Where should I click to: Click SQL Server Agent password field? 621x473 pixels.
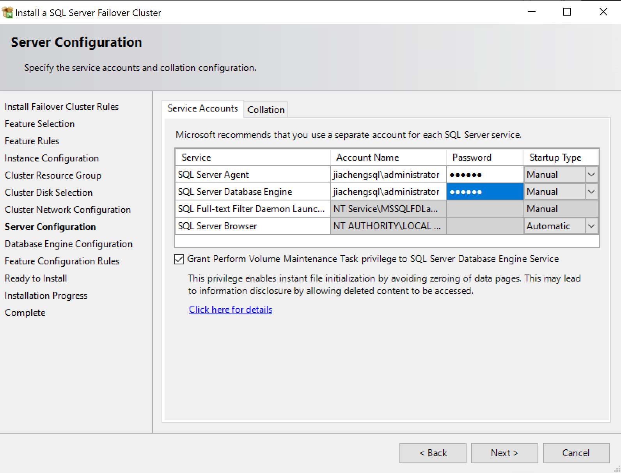[484, 175]
